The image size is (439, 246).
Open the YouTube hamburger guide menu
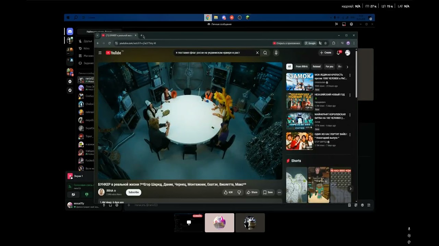[x=100, y=53]
